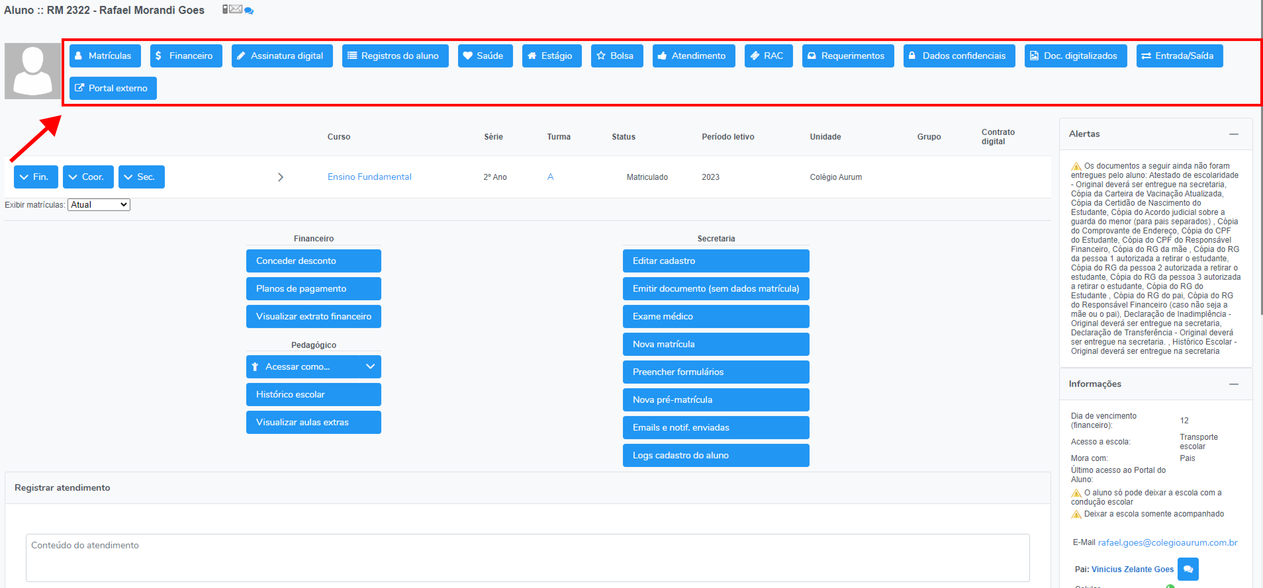The height and width of the screenshot is (588, 1263).
Task: Expand the Fin. dropdown button
Action: [36, 177]
